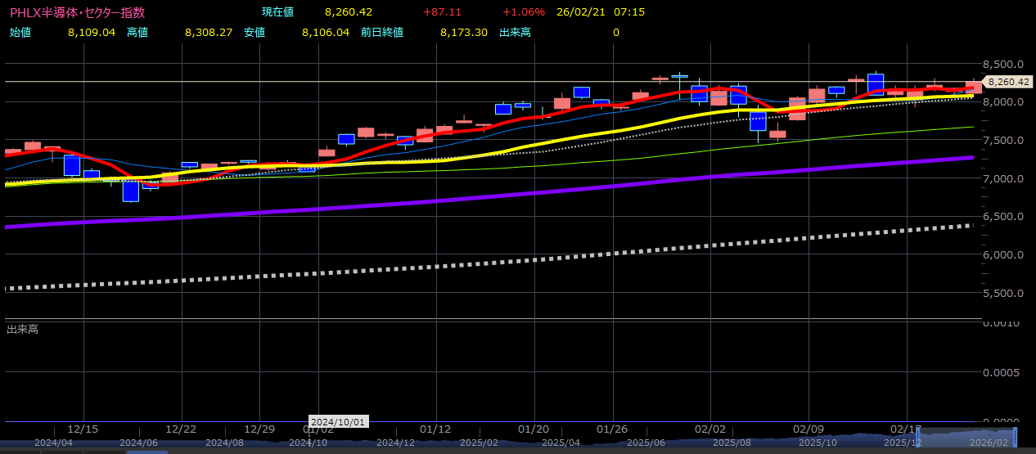Click the 5,500.0 price axis label
1036x454 pixels.
(x=1002, y=293)
